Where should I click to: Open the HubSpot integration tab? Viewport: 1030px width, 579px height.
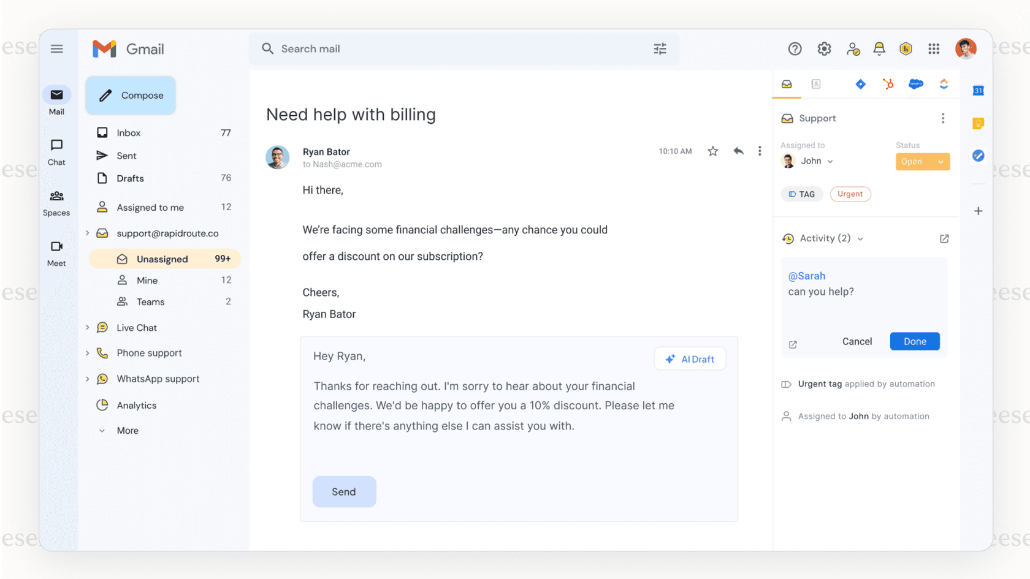pos(888,84)
